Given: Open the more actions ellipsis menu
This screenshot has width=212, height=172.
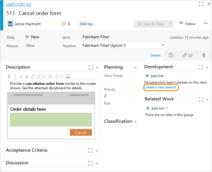Looking at the screenshot, I should 206,24.
